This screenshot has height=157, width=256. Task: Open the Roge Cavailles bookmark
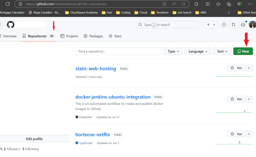click(44, 13)
